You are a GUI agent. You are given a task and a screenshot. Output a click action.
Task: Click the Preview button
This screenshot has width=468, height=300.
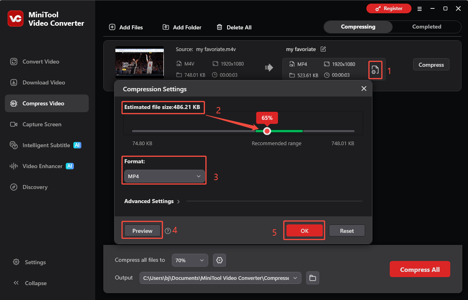click(x=142, y=231)
